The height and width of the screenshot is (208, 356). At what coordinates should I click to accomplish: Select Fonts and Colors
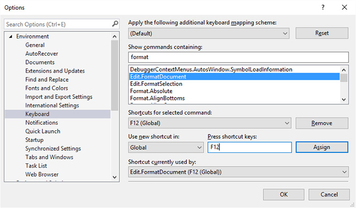(47, 88)
